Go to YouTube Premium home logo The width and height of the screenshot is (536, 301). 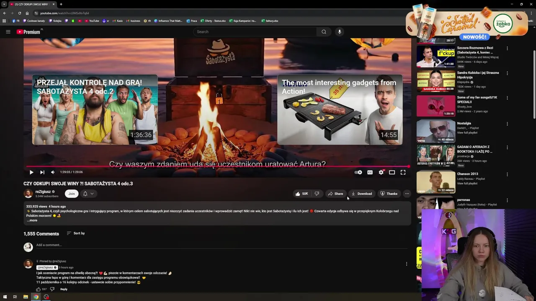[29, 32]
